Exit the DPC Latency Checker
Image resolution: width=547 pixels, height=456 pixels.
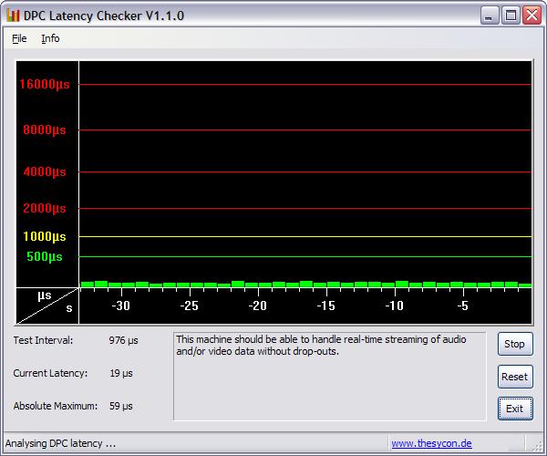click(x=515, y=409)
